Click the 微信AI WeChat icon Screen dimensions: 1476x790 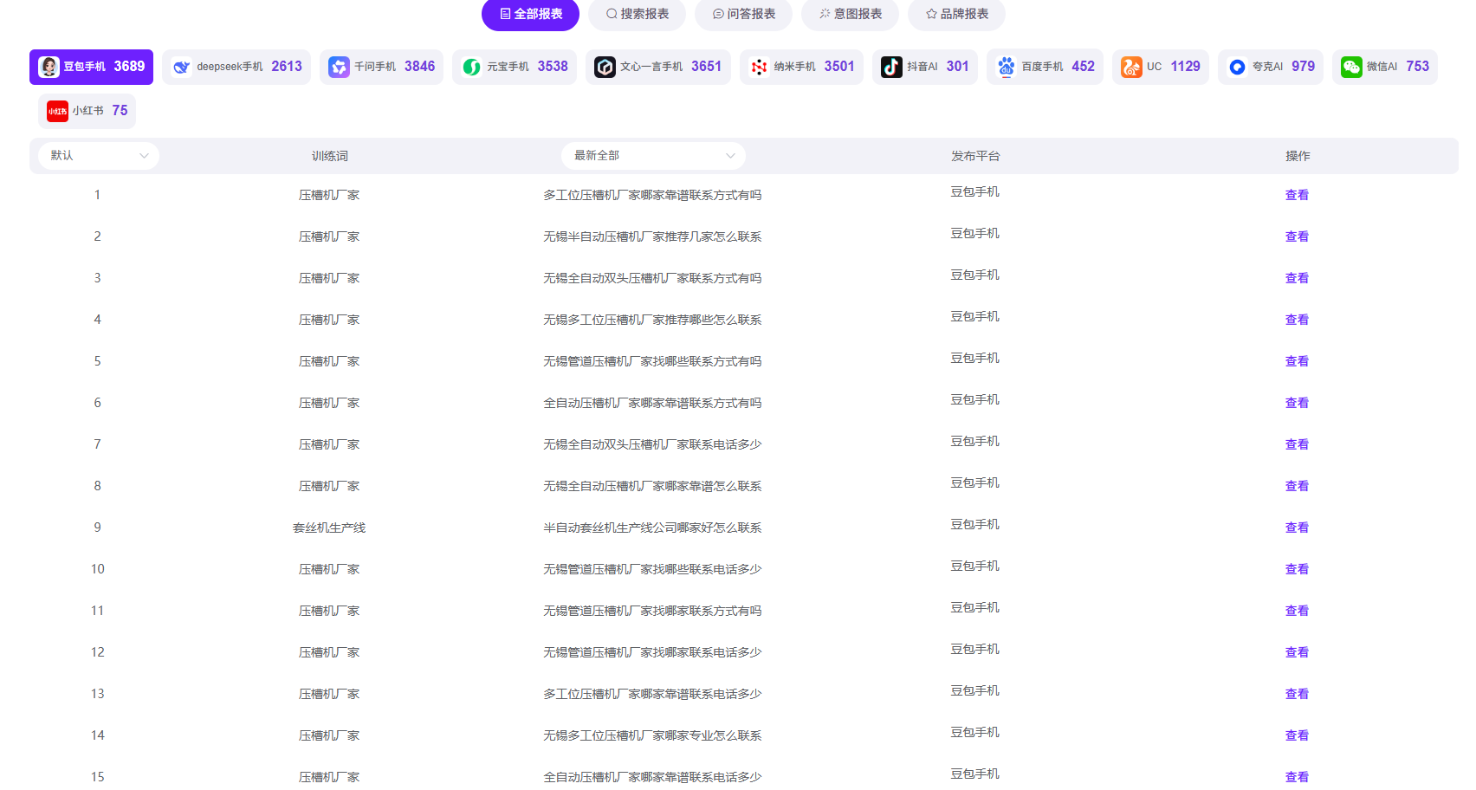click(1351, 67)
